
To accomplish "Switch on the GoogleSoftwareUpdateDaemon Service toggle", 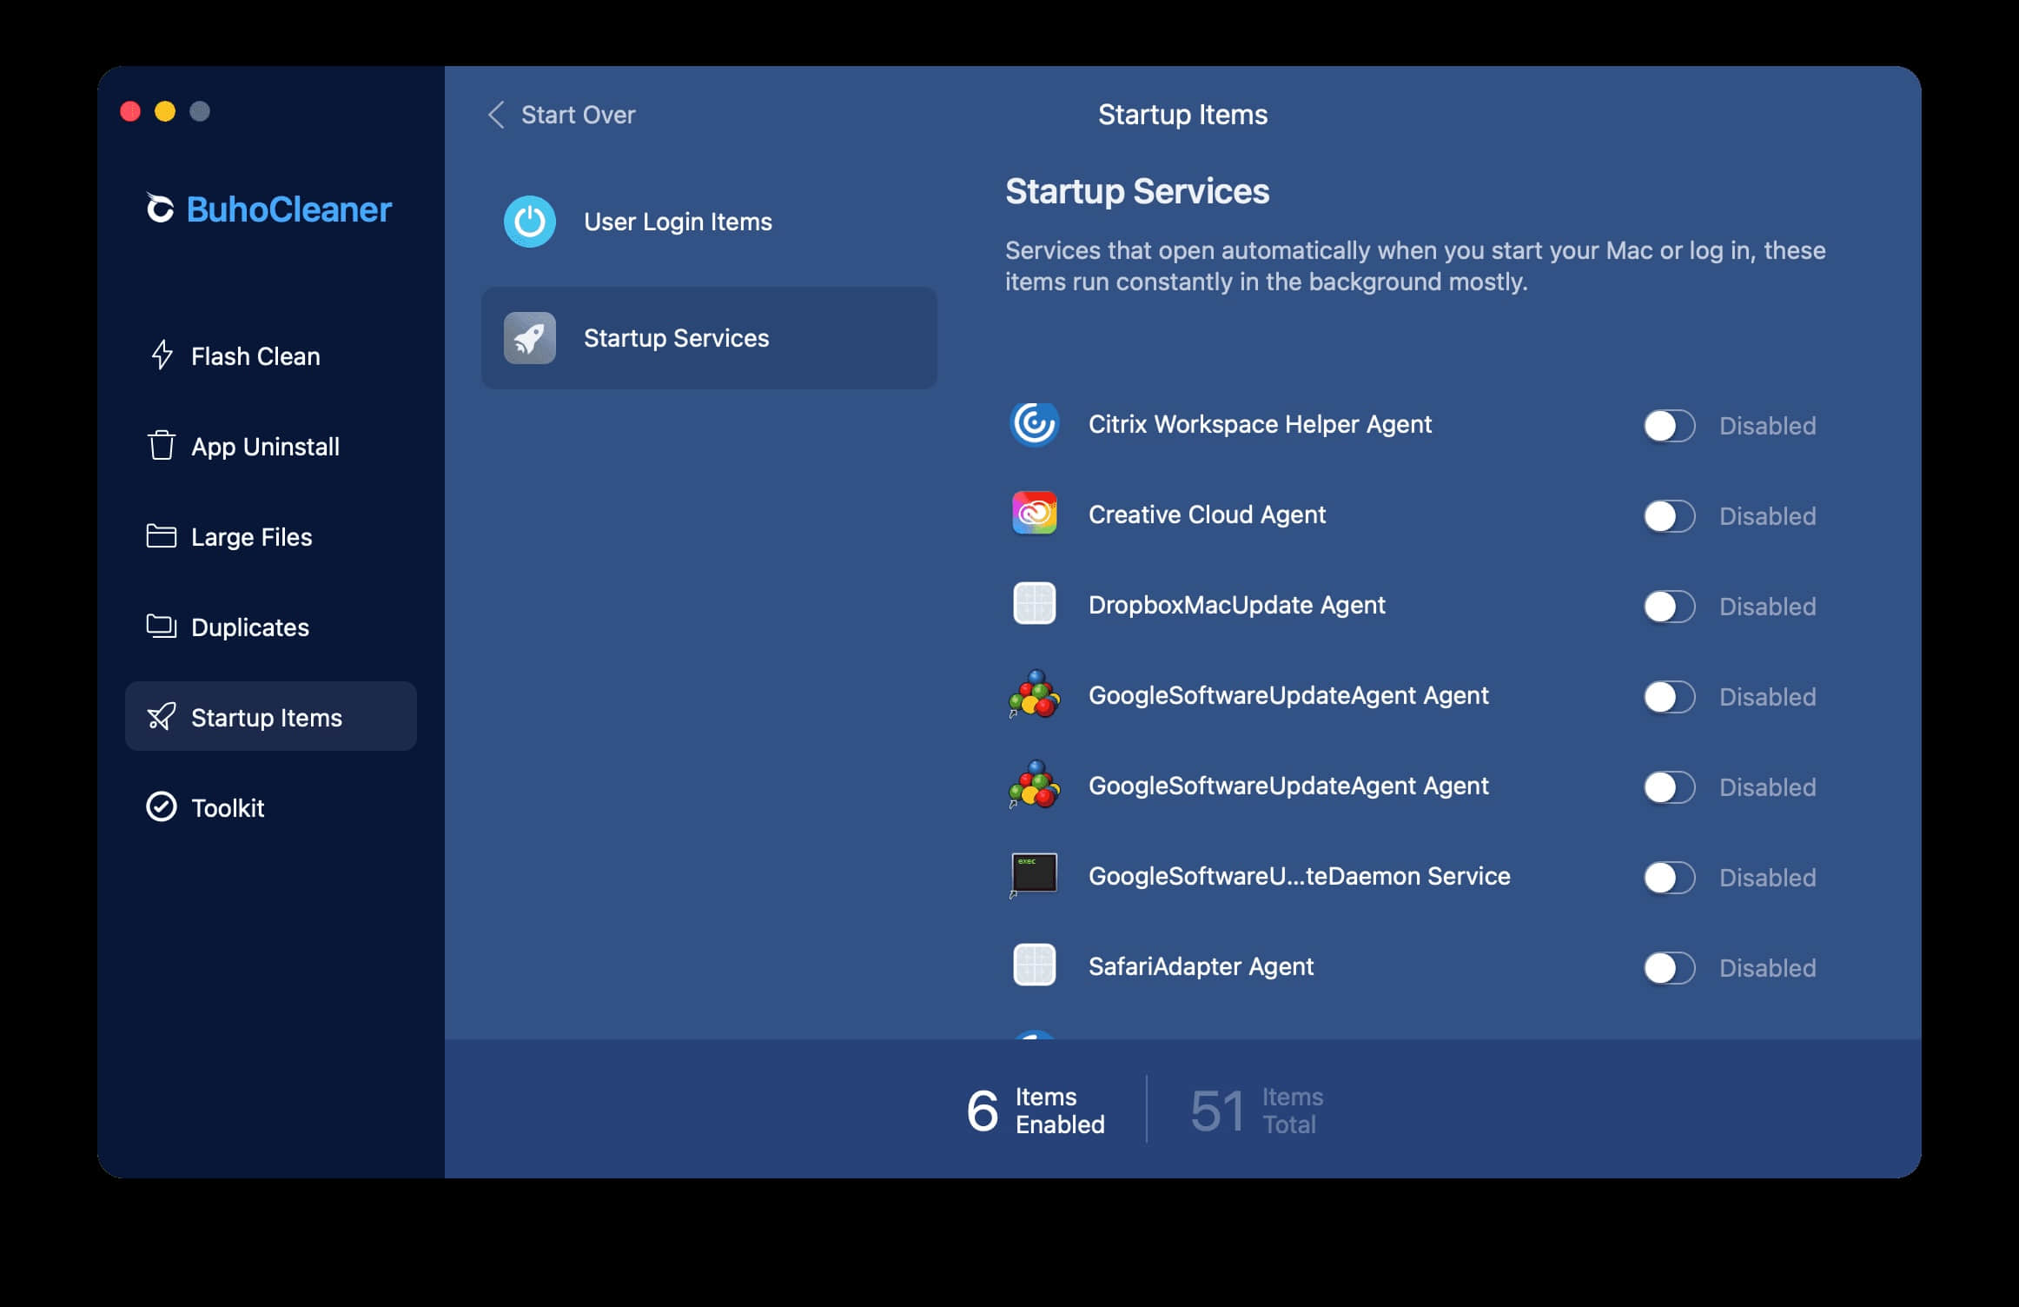I will pyautogui.click(x=1668, y=878).
